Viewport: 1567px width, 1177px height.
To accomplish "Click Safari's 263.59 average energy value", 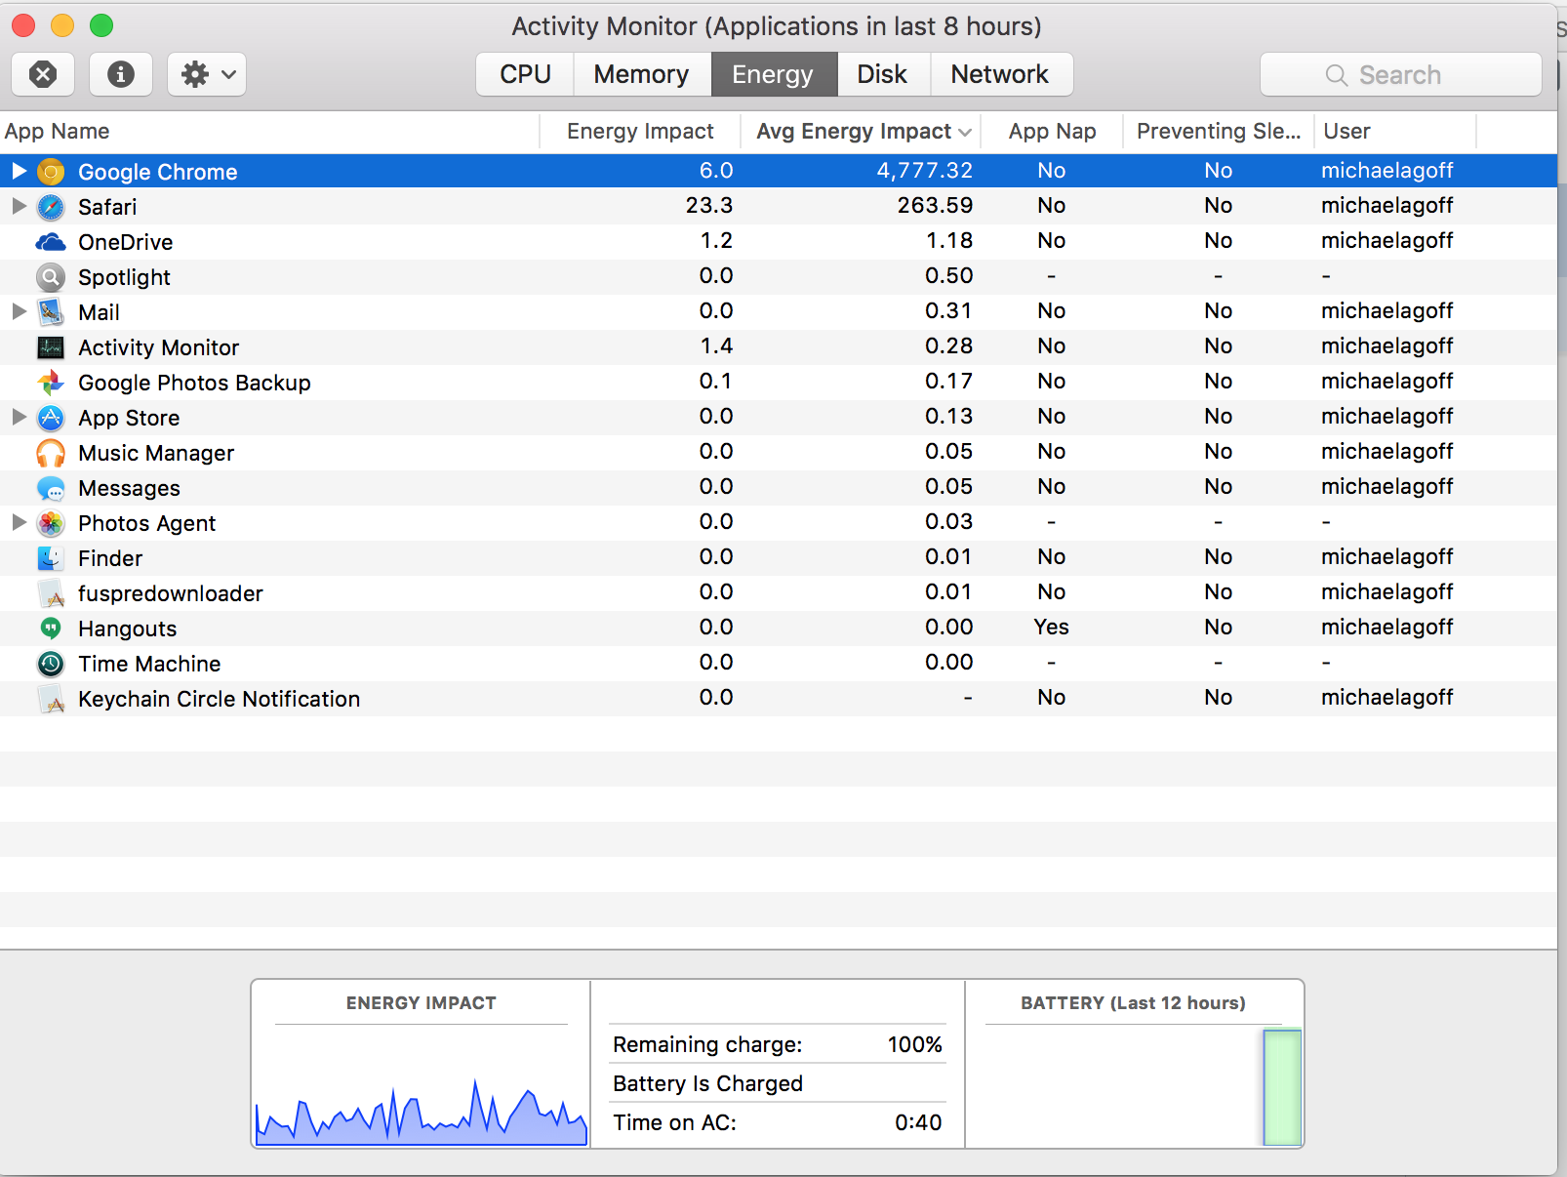I will click(935, 206).
